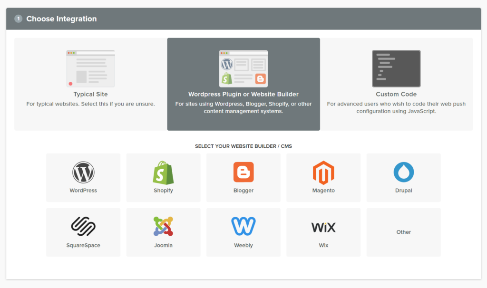This screenshot has height=288, width=487.
Task: Click the SELECT YOUR WEBSITE BUILDER / CMS label
Action: 243,146
